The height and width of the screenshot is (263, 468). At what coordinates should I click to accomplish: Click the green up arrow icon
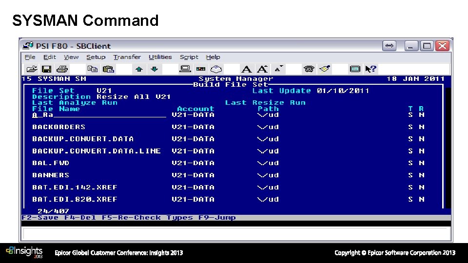pos(139,69)
